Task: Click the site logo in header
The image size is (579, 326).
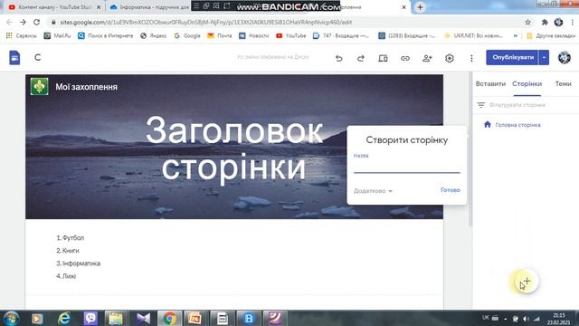Action: (x=40, y=87)
